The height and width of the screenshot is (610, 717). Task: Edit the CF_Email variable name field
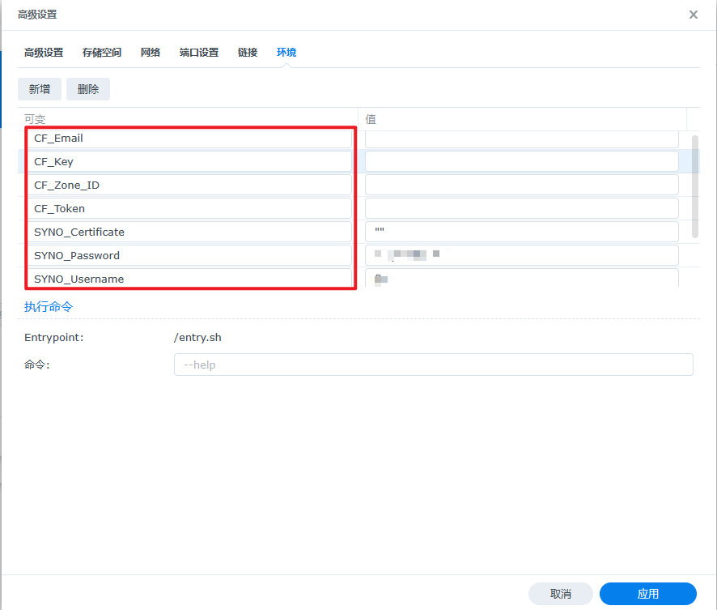tap(189, 139)
